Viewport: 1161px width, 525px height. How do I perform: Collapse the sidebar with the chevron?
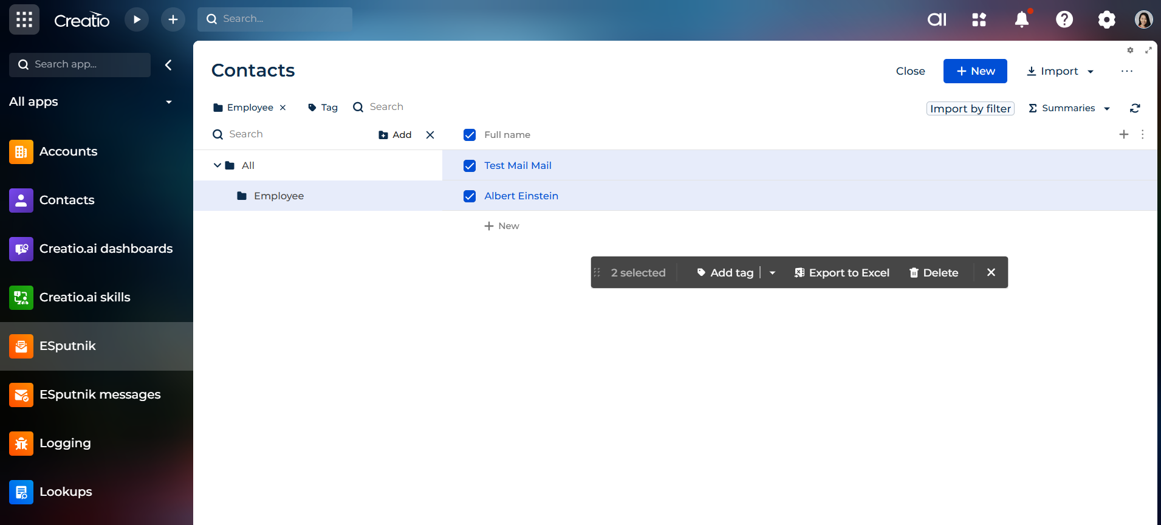coord(168,64)
